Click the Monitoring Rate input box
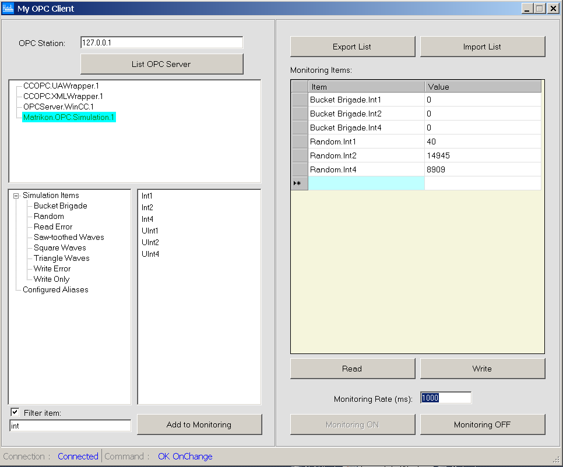Image resolution: width=563 pixels, height=467 pixels. click(445, 397)
